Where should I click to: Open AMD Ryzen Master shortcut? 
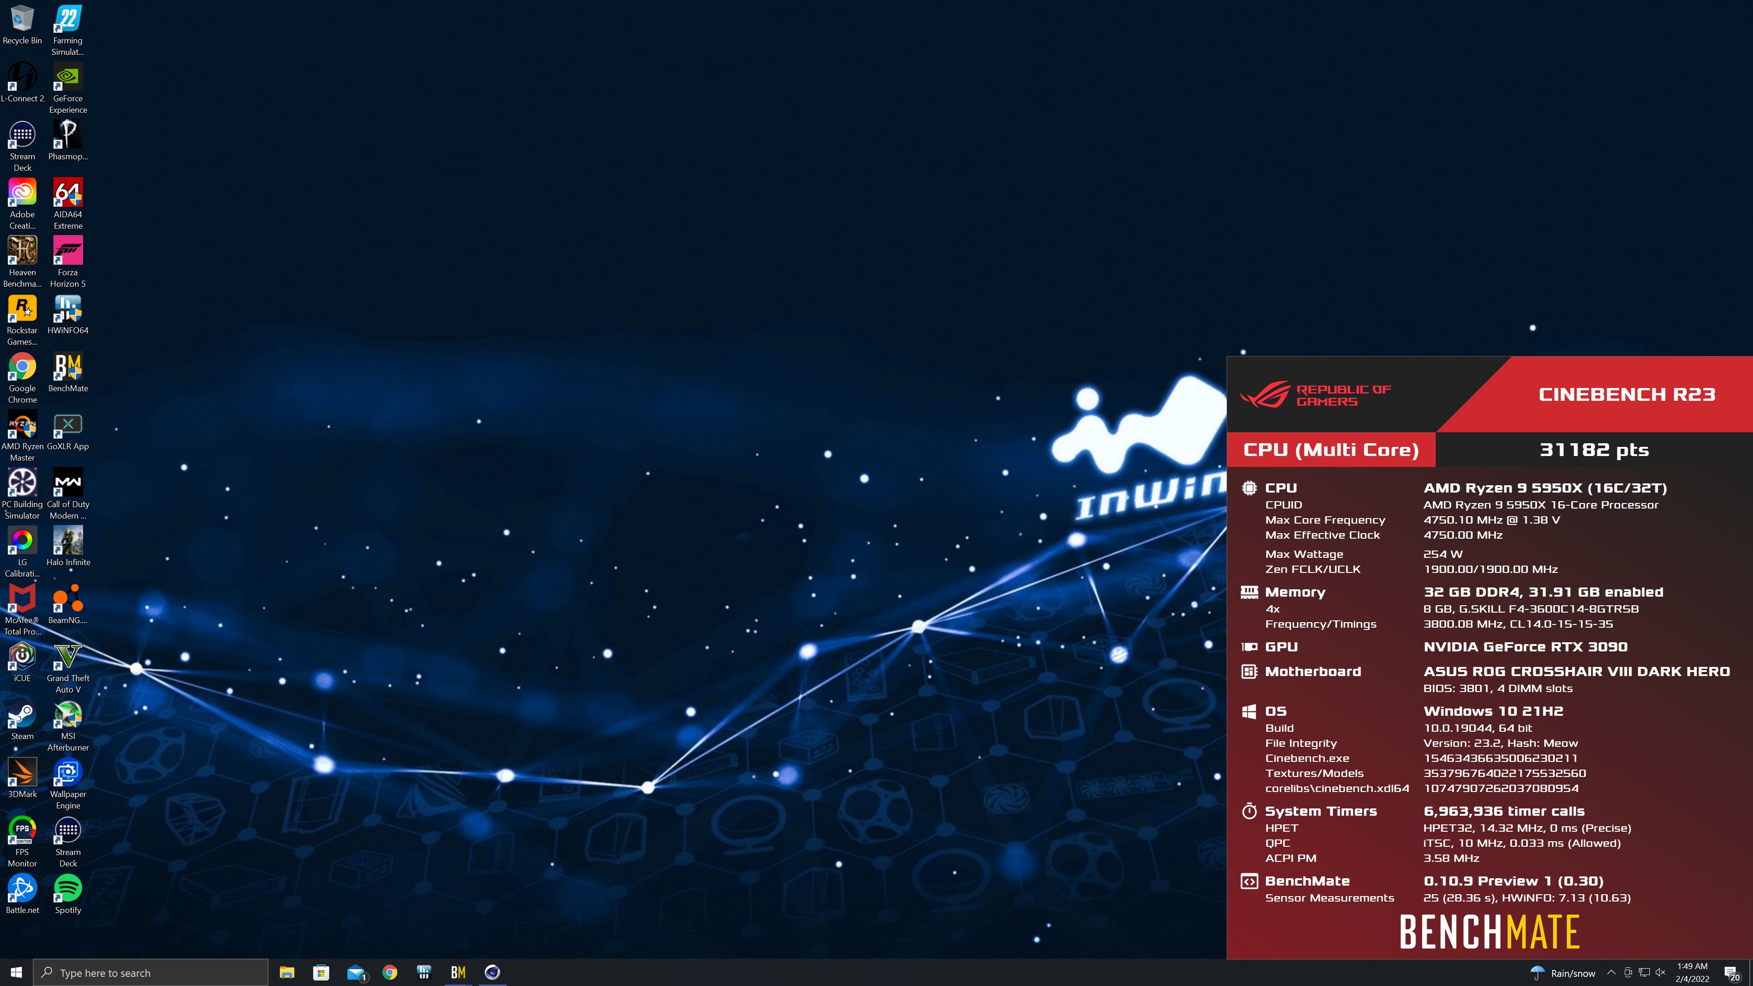pos(22,436)
